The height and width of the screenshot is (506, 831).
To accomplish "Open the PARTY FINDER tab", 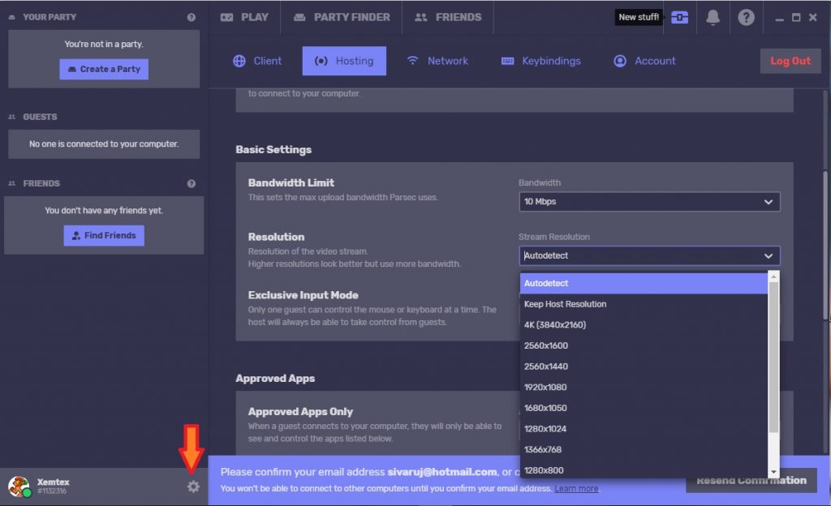I will click(342, 18).
